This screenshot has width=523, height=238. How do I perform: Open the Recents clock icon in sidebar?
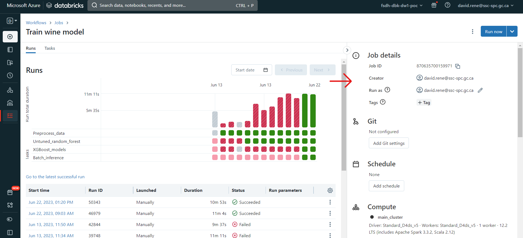coord(10,76)
